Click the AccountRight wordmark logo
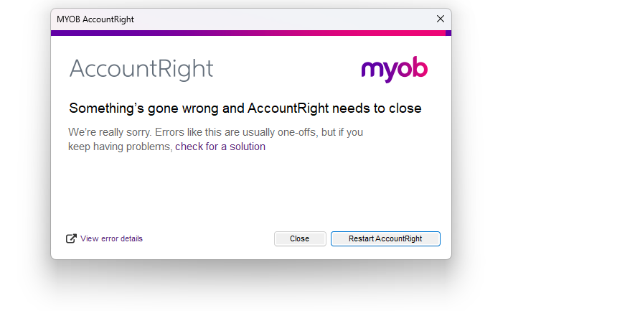The height and width of the screenshot is (311, 635). pyautogui.click(x=141, y=70)
